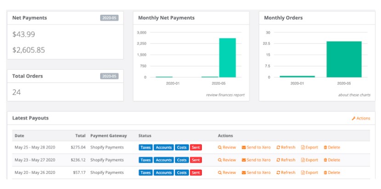Click the Review icon for May 25 - May 28 payout
Viewport: 381px width, 189px height.
pos(220,147)
